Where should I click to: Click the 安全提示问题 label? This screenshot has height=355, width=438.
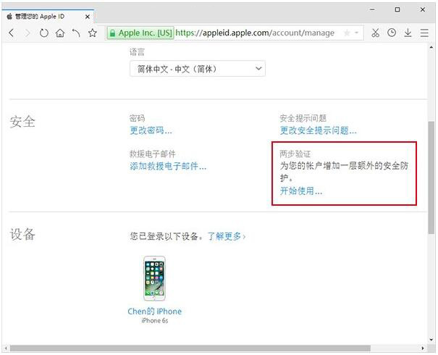pos(303,118)
